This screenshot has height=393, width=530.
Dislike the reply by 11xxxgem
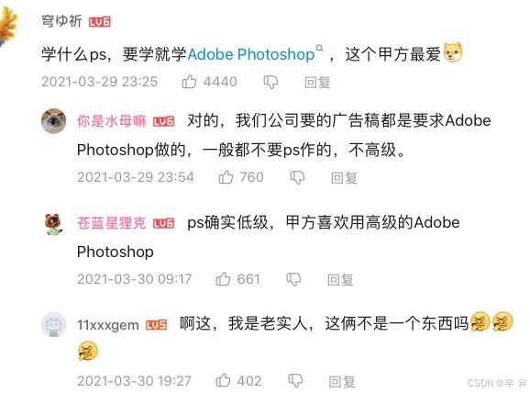pyautogui.click(x=295, y=381)
